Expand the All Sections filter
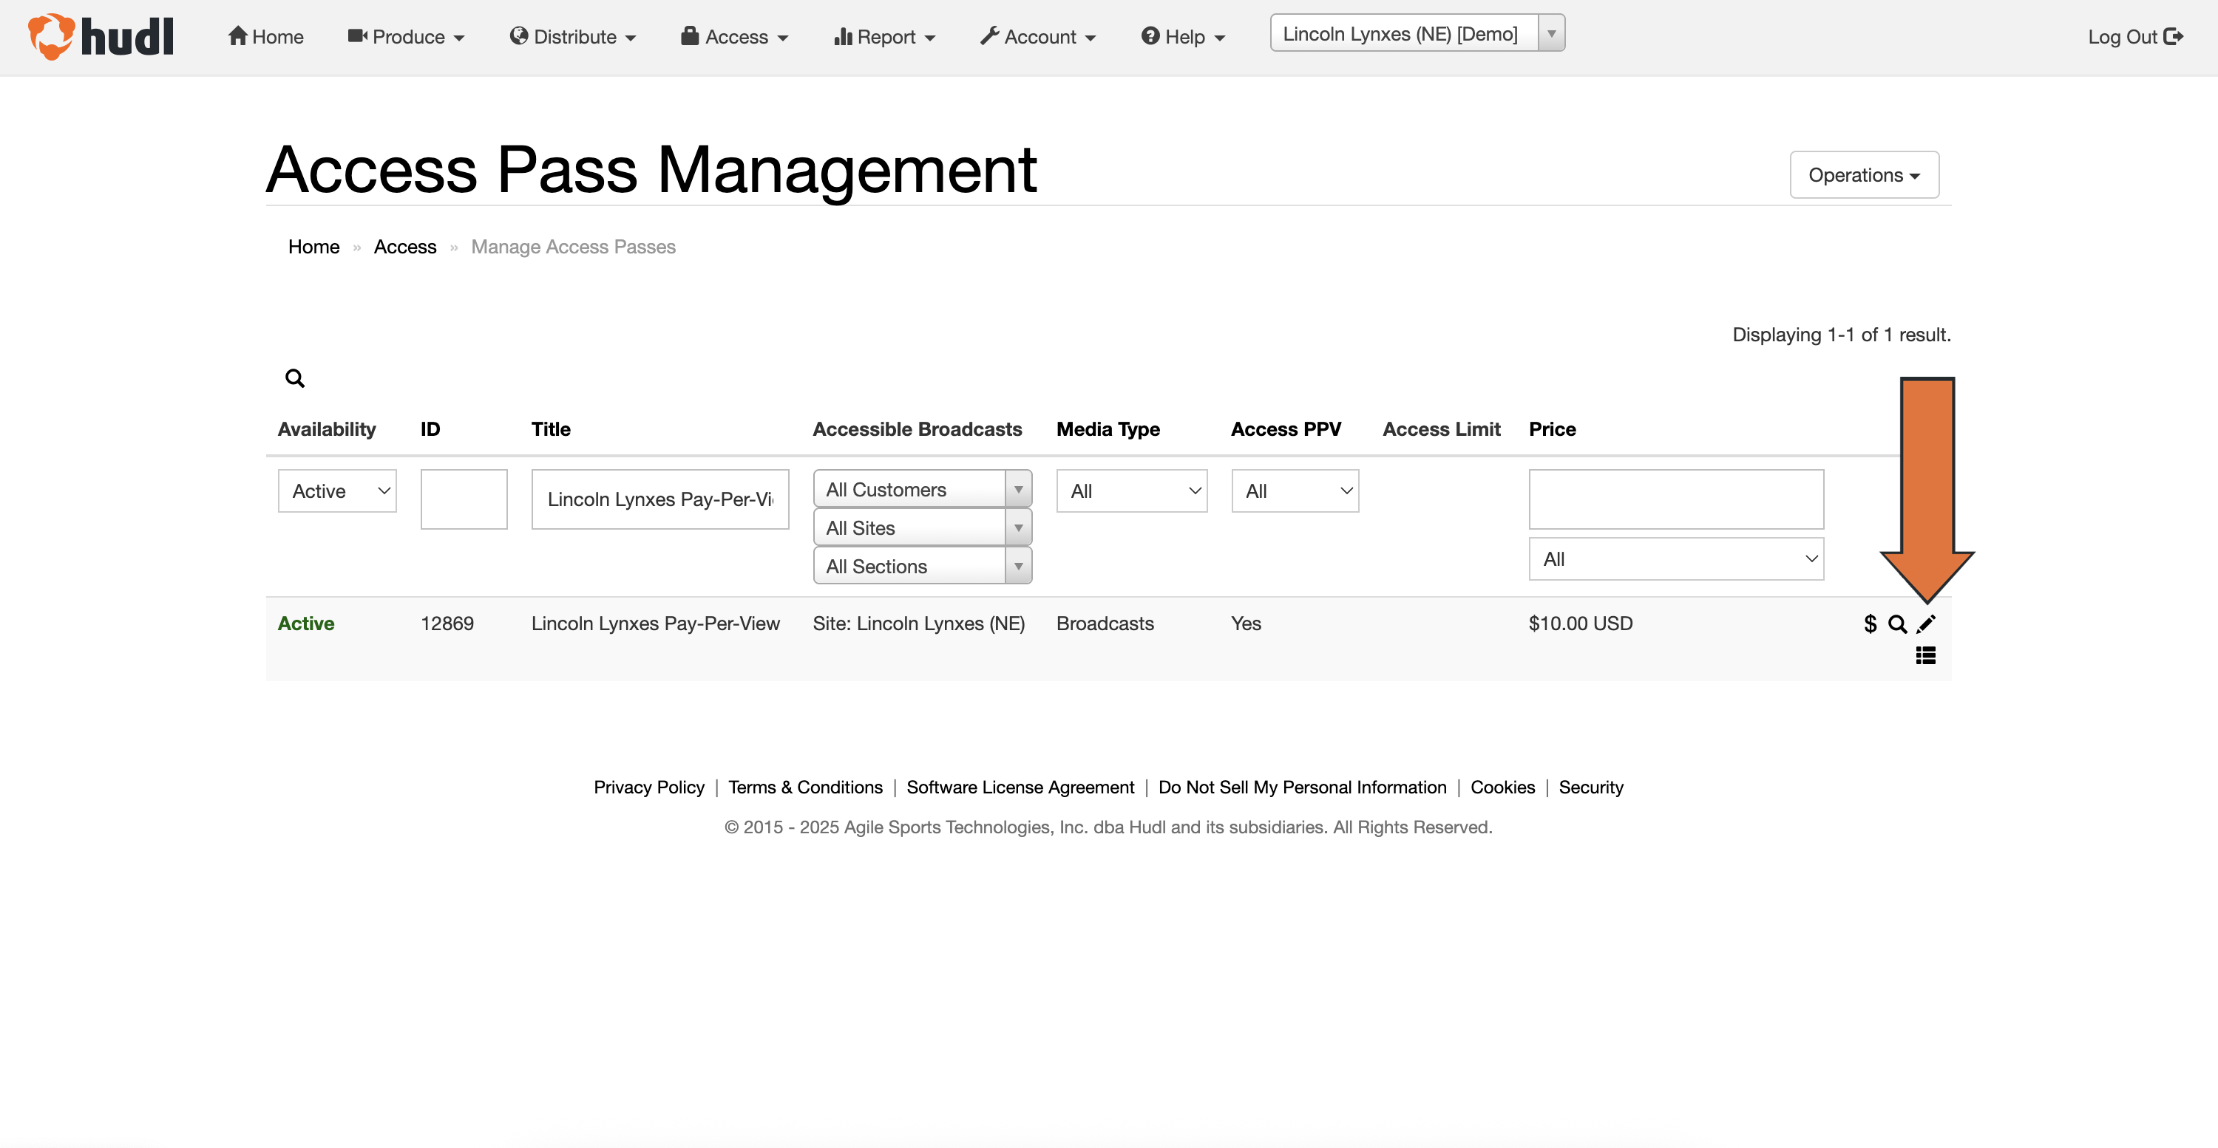The image size is (2218, 1148). coord(922,567)
